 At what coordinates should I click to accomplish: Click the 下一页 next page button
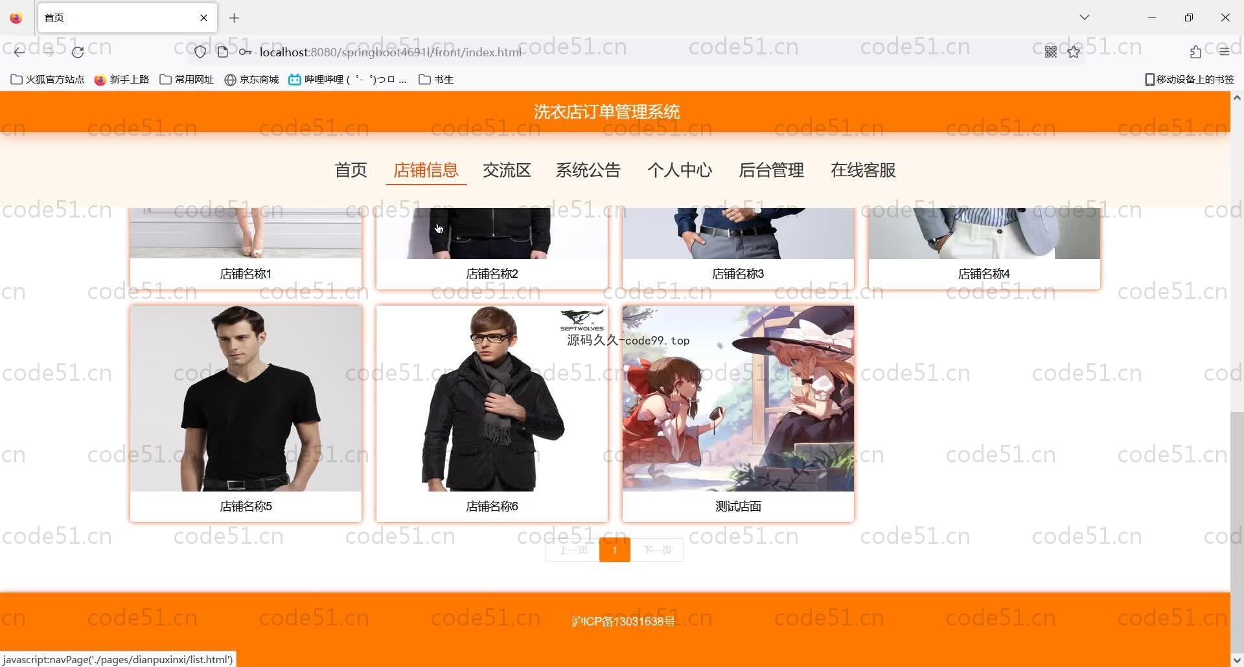click(x=657, y=550)
